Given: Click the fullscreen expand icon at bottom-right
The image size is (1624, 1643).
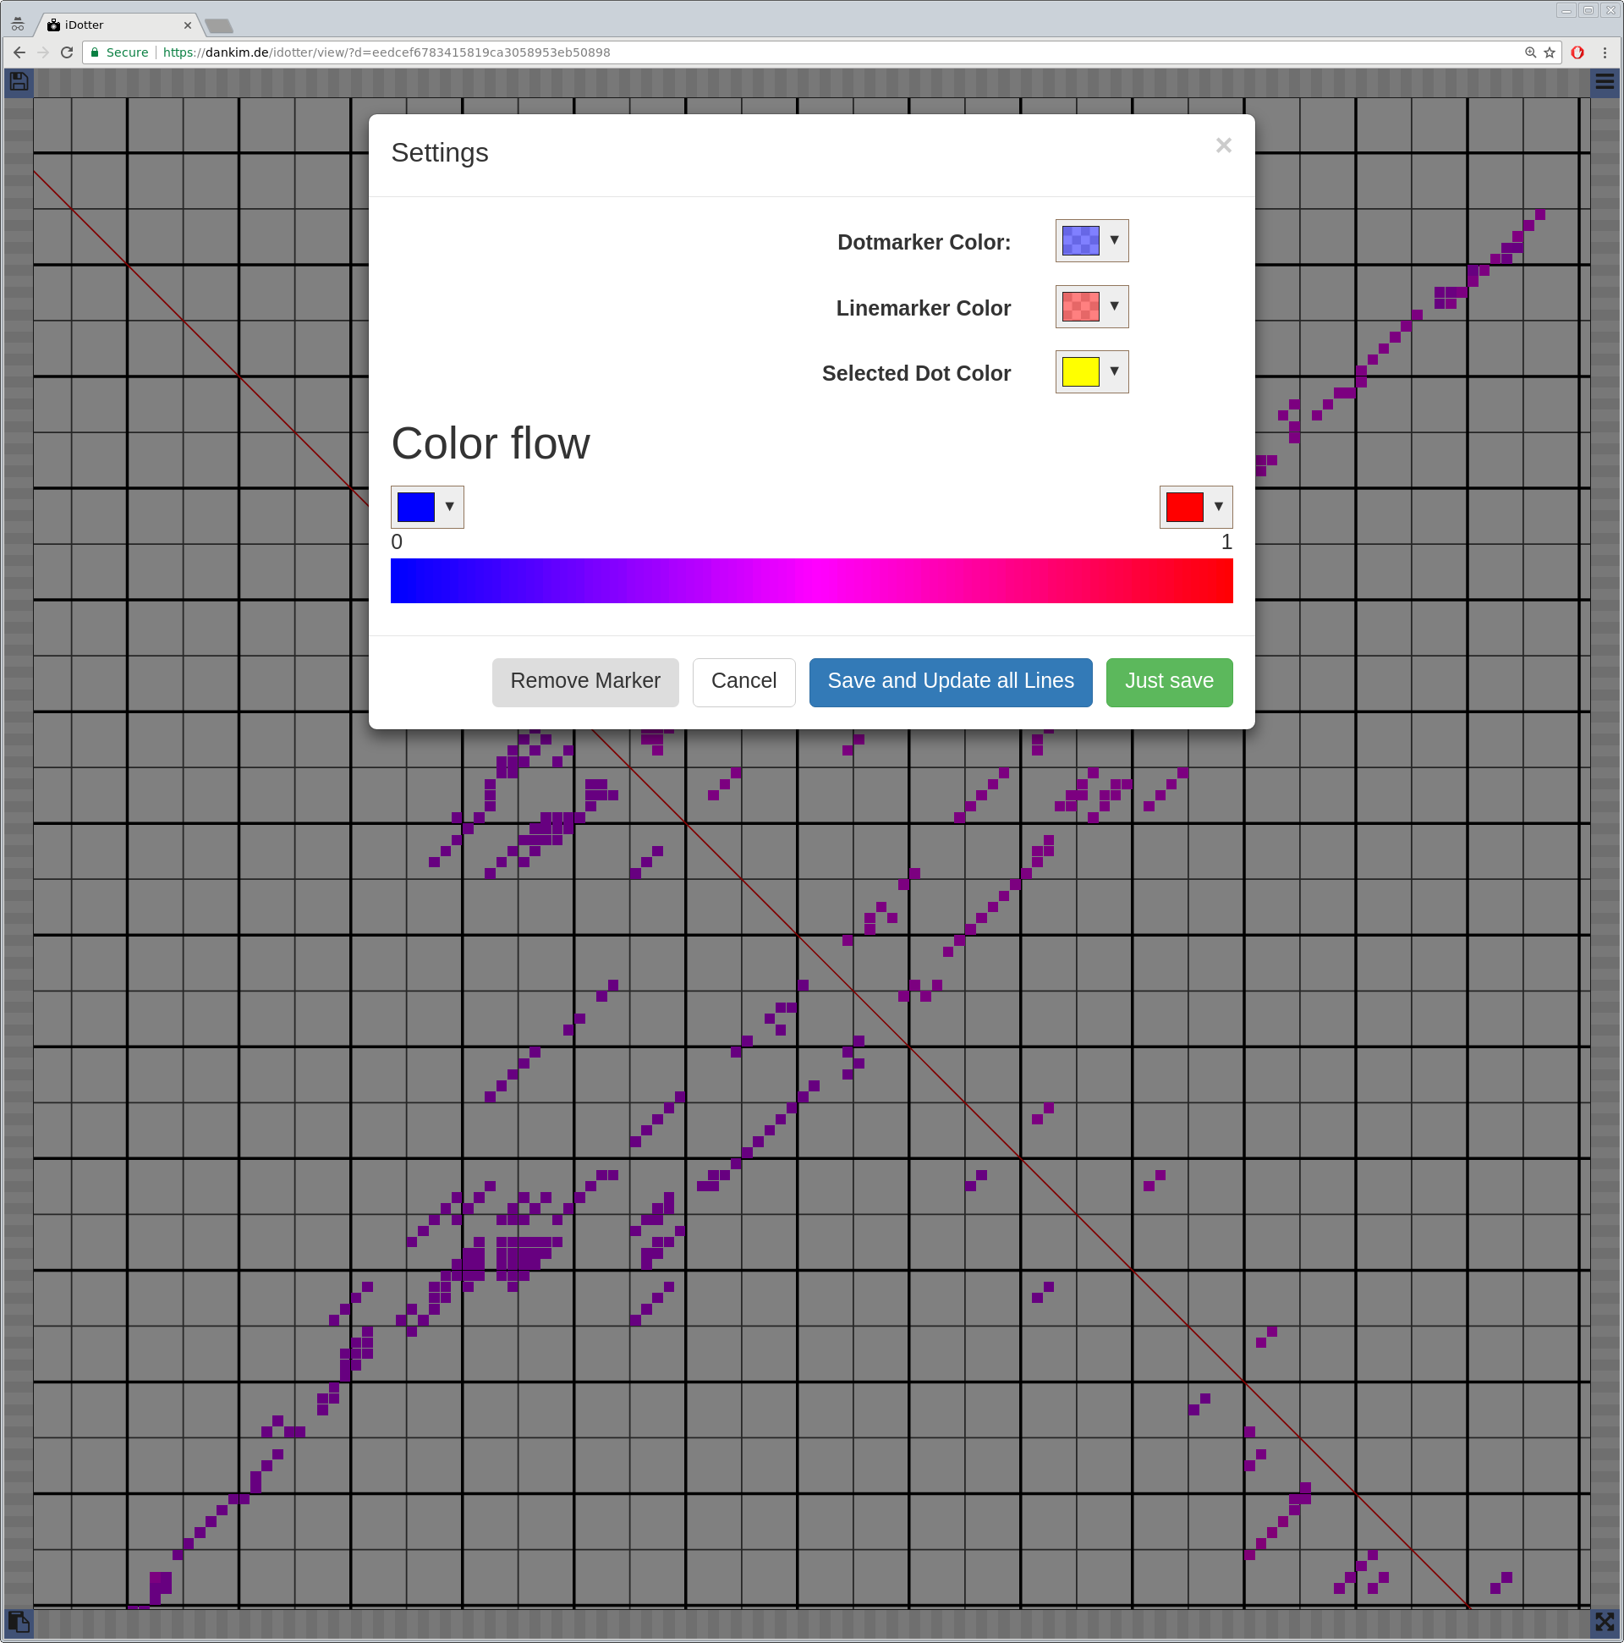Looking at the screenshot, I should 1605,1622.
